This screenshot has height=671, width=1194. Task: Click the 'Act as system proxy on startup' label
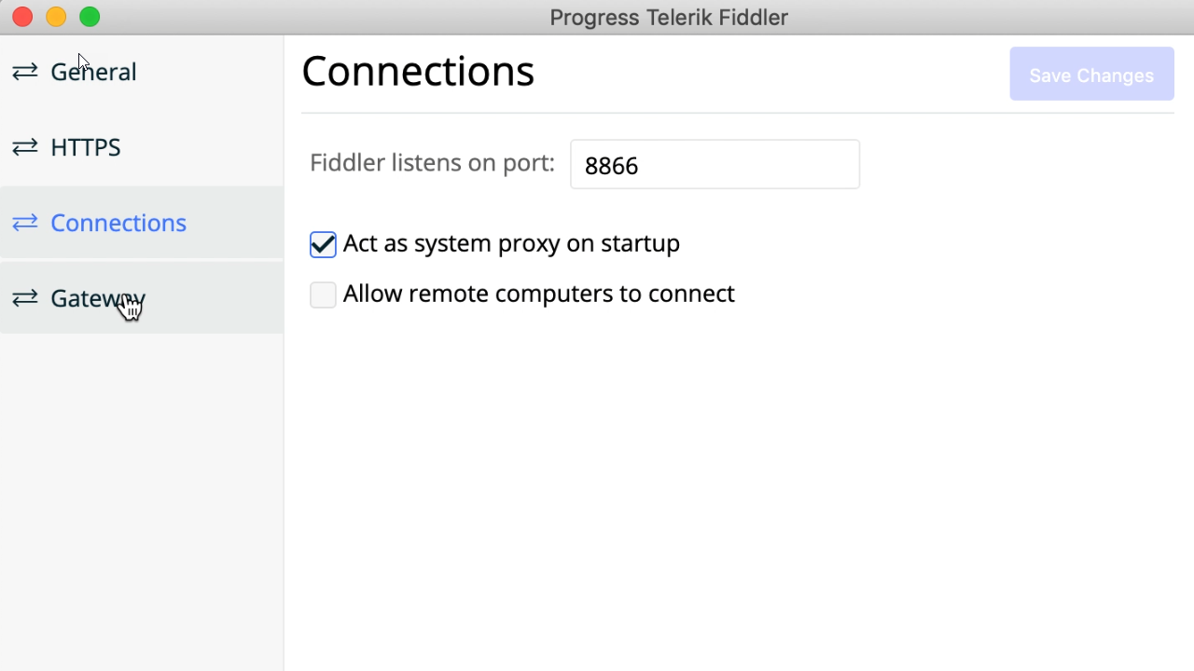coord(511,243)
